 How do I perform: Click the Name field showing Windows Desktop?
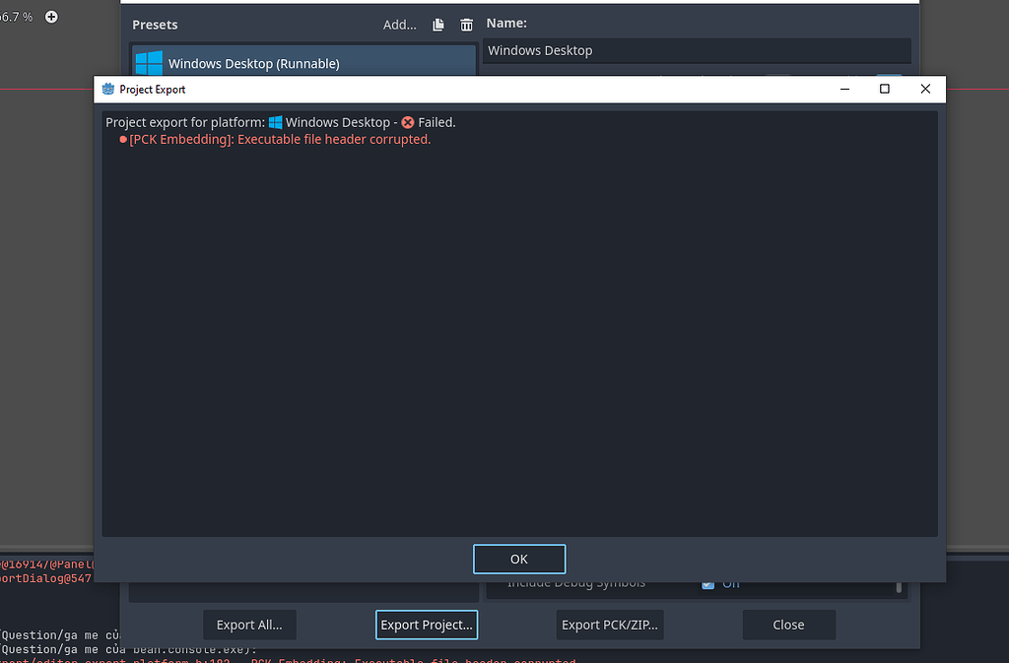point(697,50)
